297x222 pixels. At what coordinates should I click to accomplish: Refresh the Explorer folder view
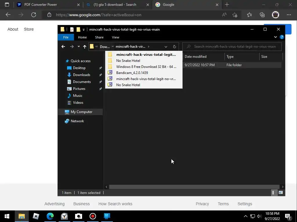[174, 47]
